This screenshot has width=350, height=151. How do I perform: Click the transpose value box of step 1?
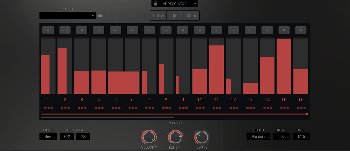point(48,30)
